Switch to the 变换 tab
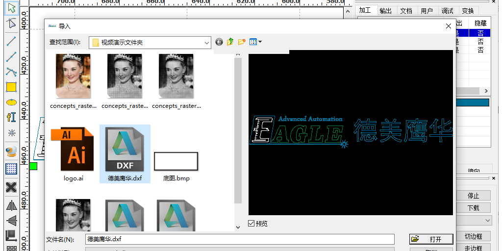This screenshot has height=251, width=502. click(468, 11)
